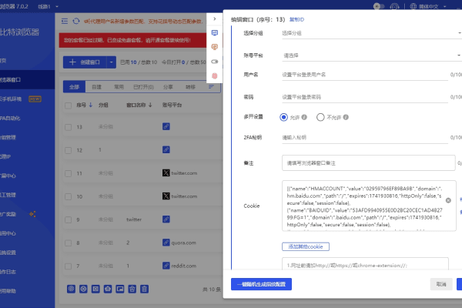
Task: Open the globe language selector in the title bar
Action: tap(428, 6)
